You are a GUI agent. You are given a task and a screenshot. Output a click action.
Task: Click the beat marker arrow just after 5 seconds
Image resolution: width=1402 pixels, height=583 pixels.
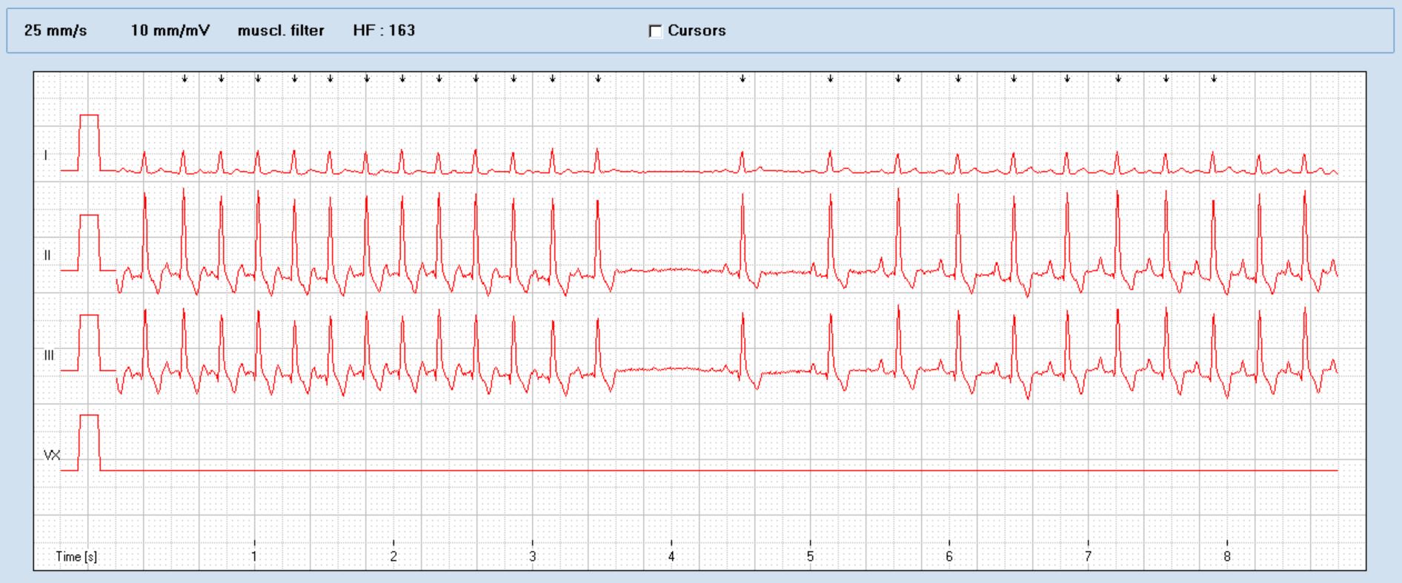click(x=831, y=79)
